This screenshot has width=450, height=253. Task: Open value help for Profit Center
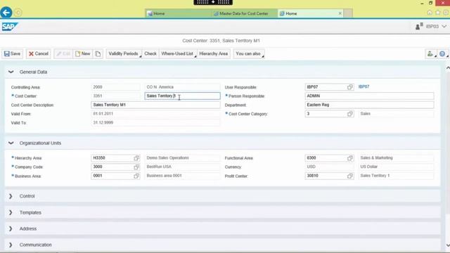tap(350, 176)
